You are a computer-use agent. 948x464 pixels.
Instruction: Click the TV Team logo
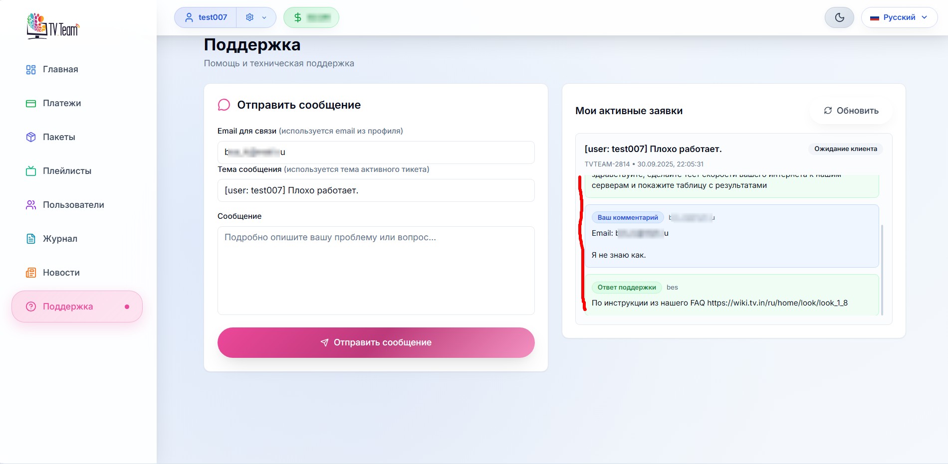(x=53, y=26)
